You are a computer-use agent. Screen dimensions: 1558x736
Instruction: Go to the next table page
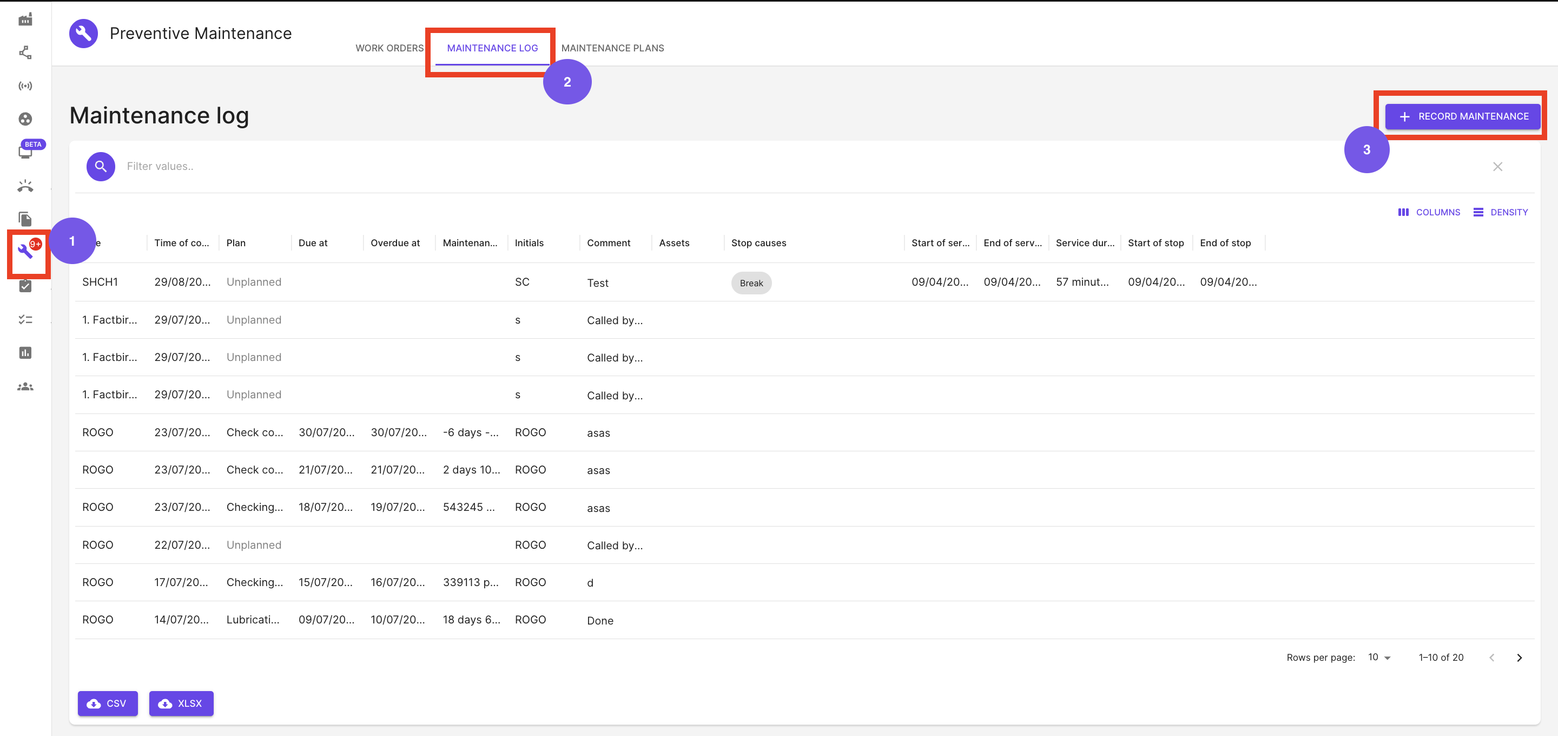pos(1519,658)
